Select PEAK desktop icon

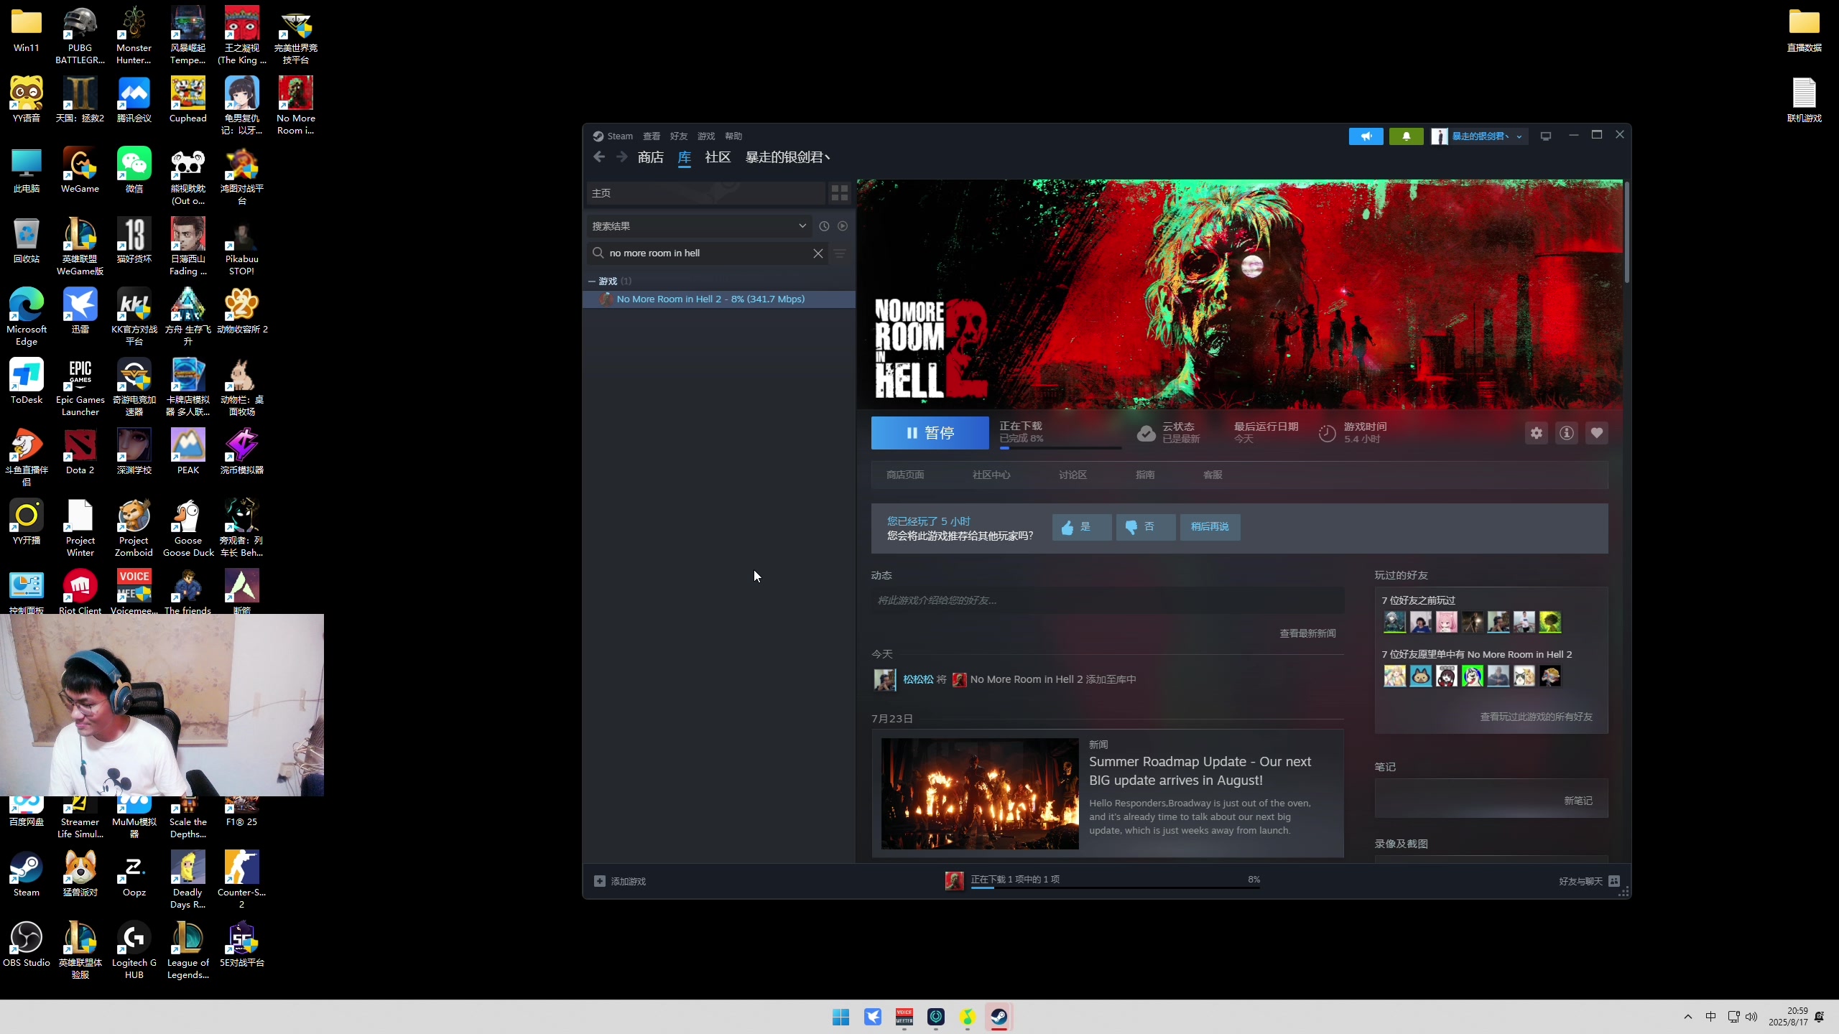tap(187, 452)
